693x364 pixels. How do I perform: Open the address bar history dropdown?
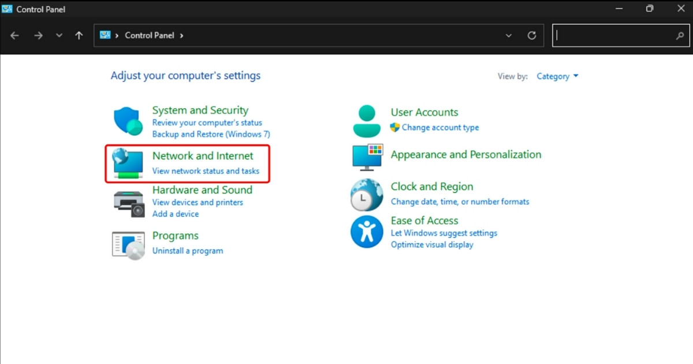pos(509,35)
